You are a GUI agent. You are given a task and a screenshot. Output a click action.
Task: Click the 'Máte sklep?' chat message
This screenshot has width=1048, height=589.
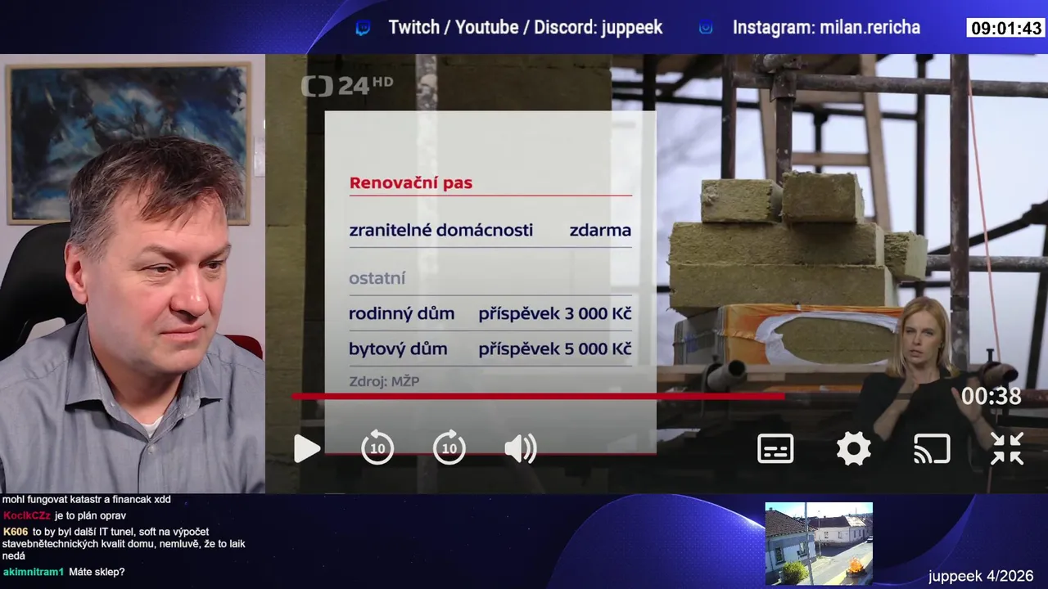(x=97, y=572)
